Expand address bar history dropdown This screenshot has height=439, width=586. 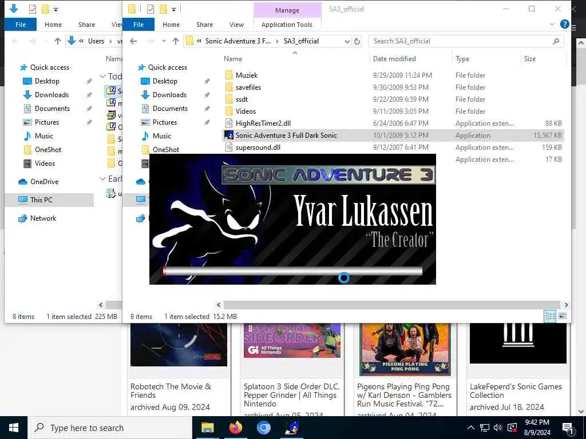pos(347,41)
